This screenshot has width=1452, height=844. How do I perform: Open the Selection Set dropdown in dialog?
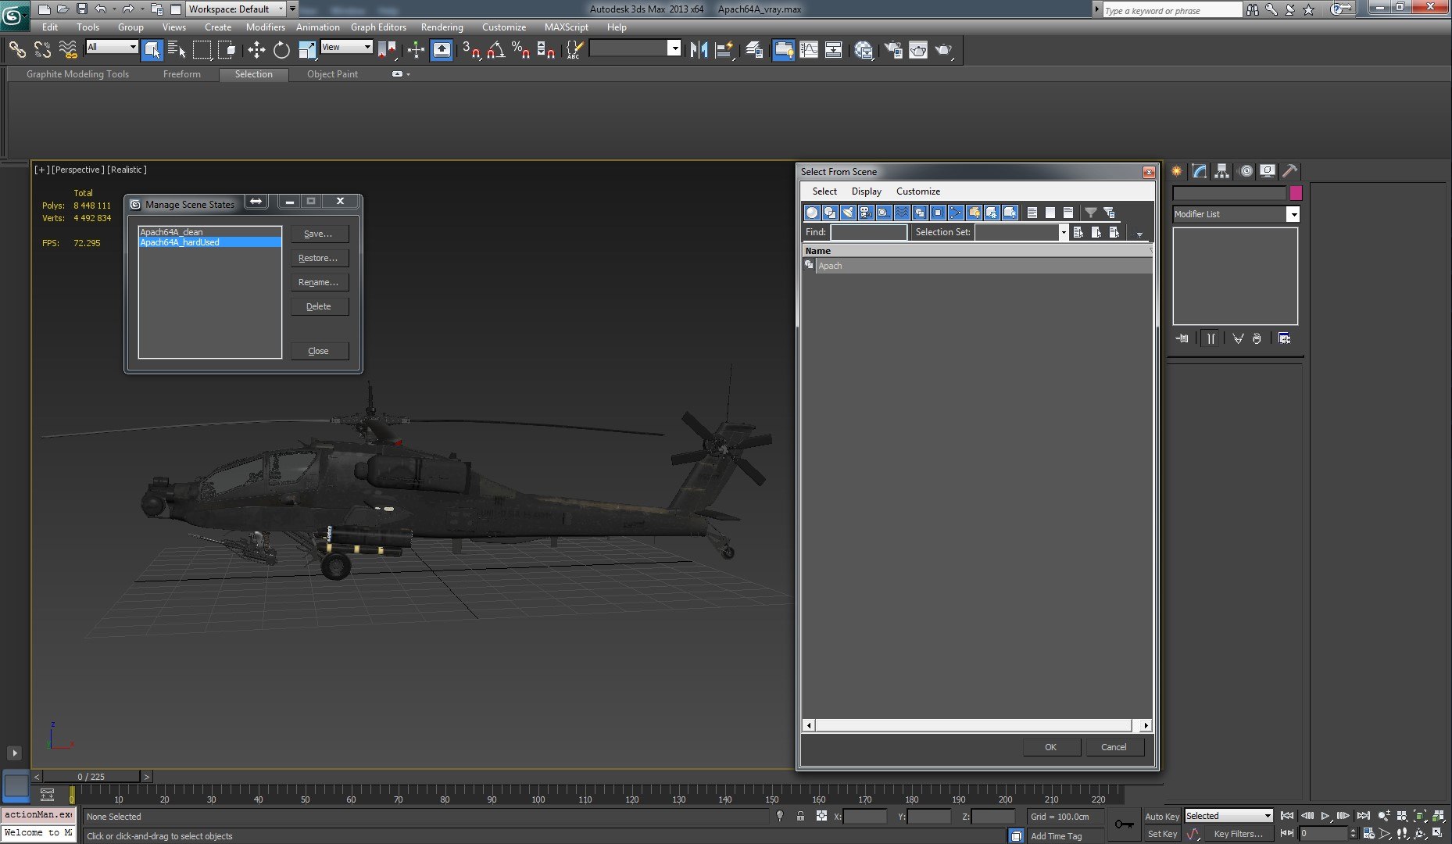point(1021,232)
